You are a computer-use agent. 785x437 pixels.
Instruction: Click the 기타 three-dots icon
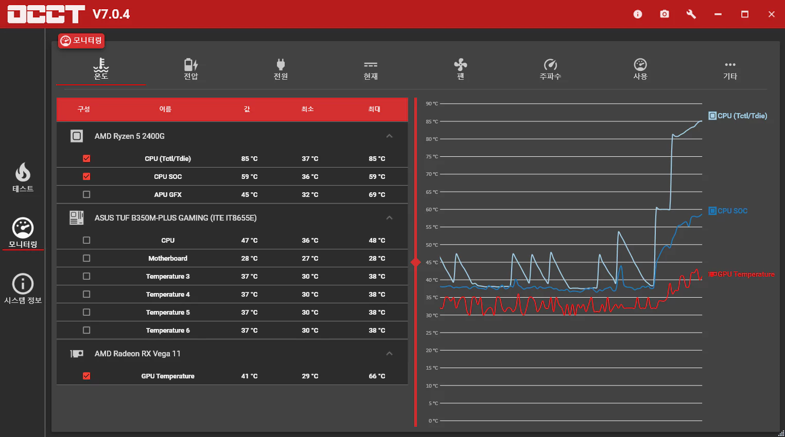(730, 65)
